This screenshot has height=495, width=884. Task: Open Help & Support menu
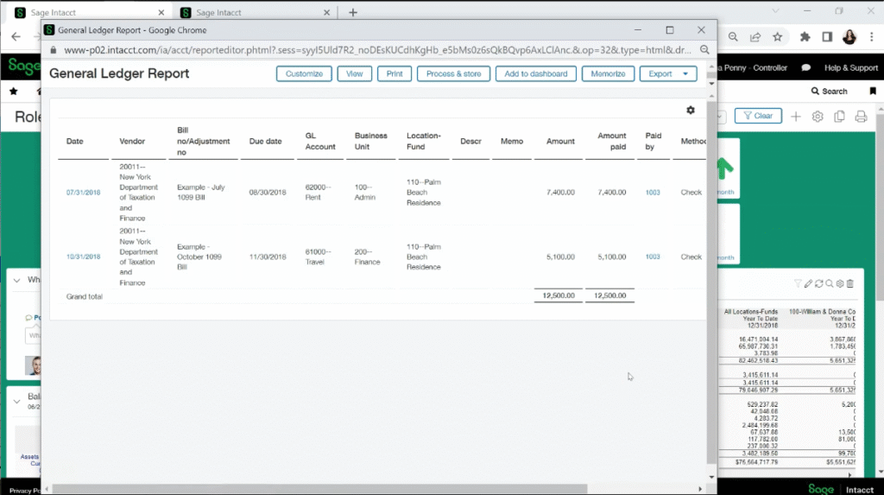click(x=850, y=67)
